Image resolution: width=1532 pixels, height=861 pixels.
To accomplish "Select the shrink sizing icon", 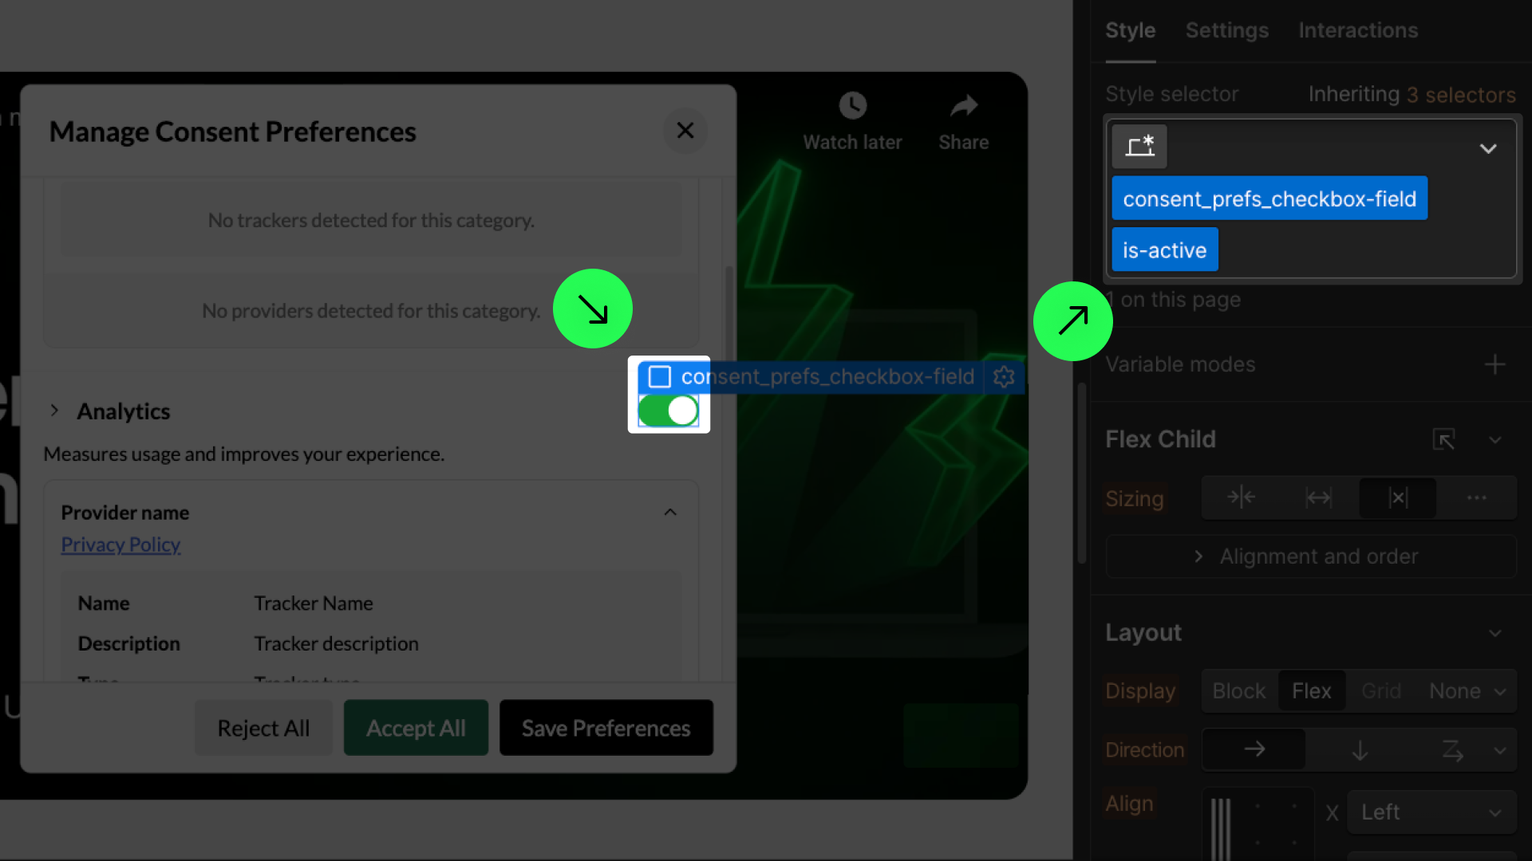I will 1241,498.
